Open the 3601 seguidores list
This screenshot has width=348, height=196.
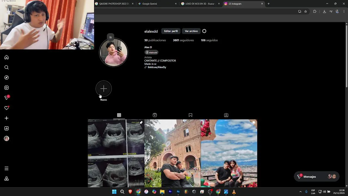click(x=184, y=40)
